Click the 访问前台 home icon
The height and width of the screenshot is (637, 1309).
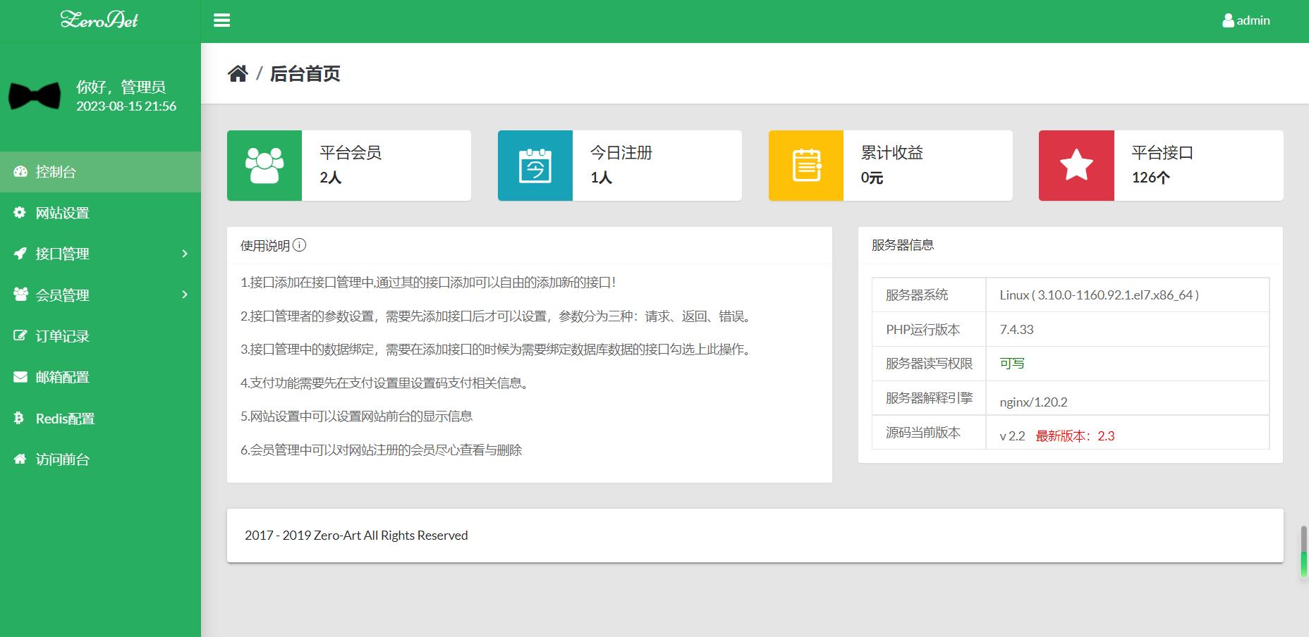[x=20, y=459]
